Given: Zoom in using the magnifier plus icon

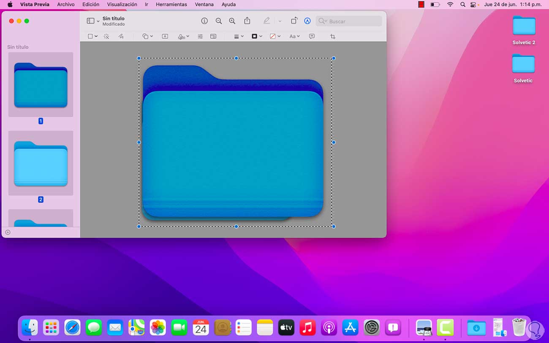Looking at the screenshot, I should tap(232, 21).
